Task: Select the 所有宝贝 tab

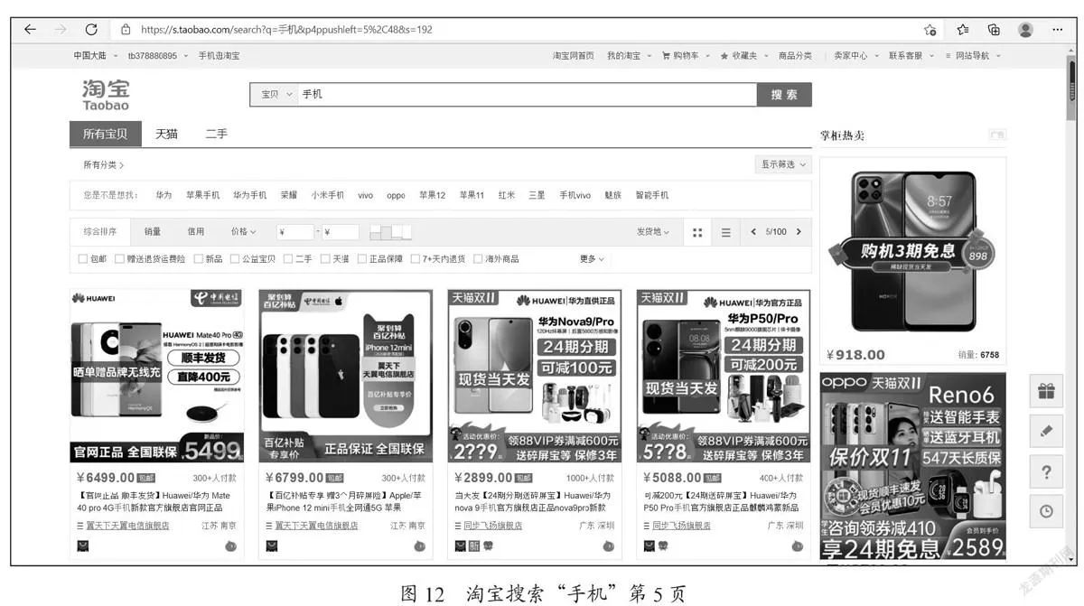Action: (106, 134)
